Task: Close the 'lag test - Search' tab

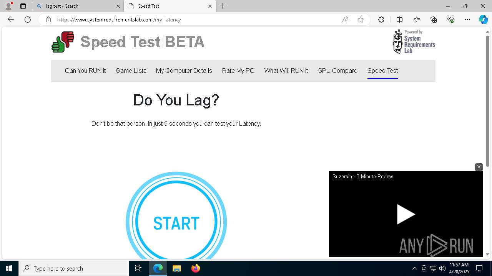Action: 118,6
